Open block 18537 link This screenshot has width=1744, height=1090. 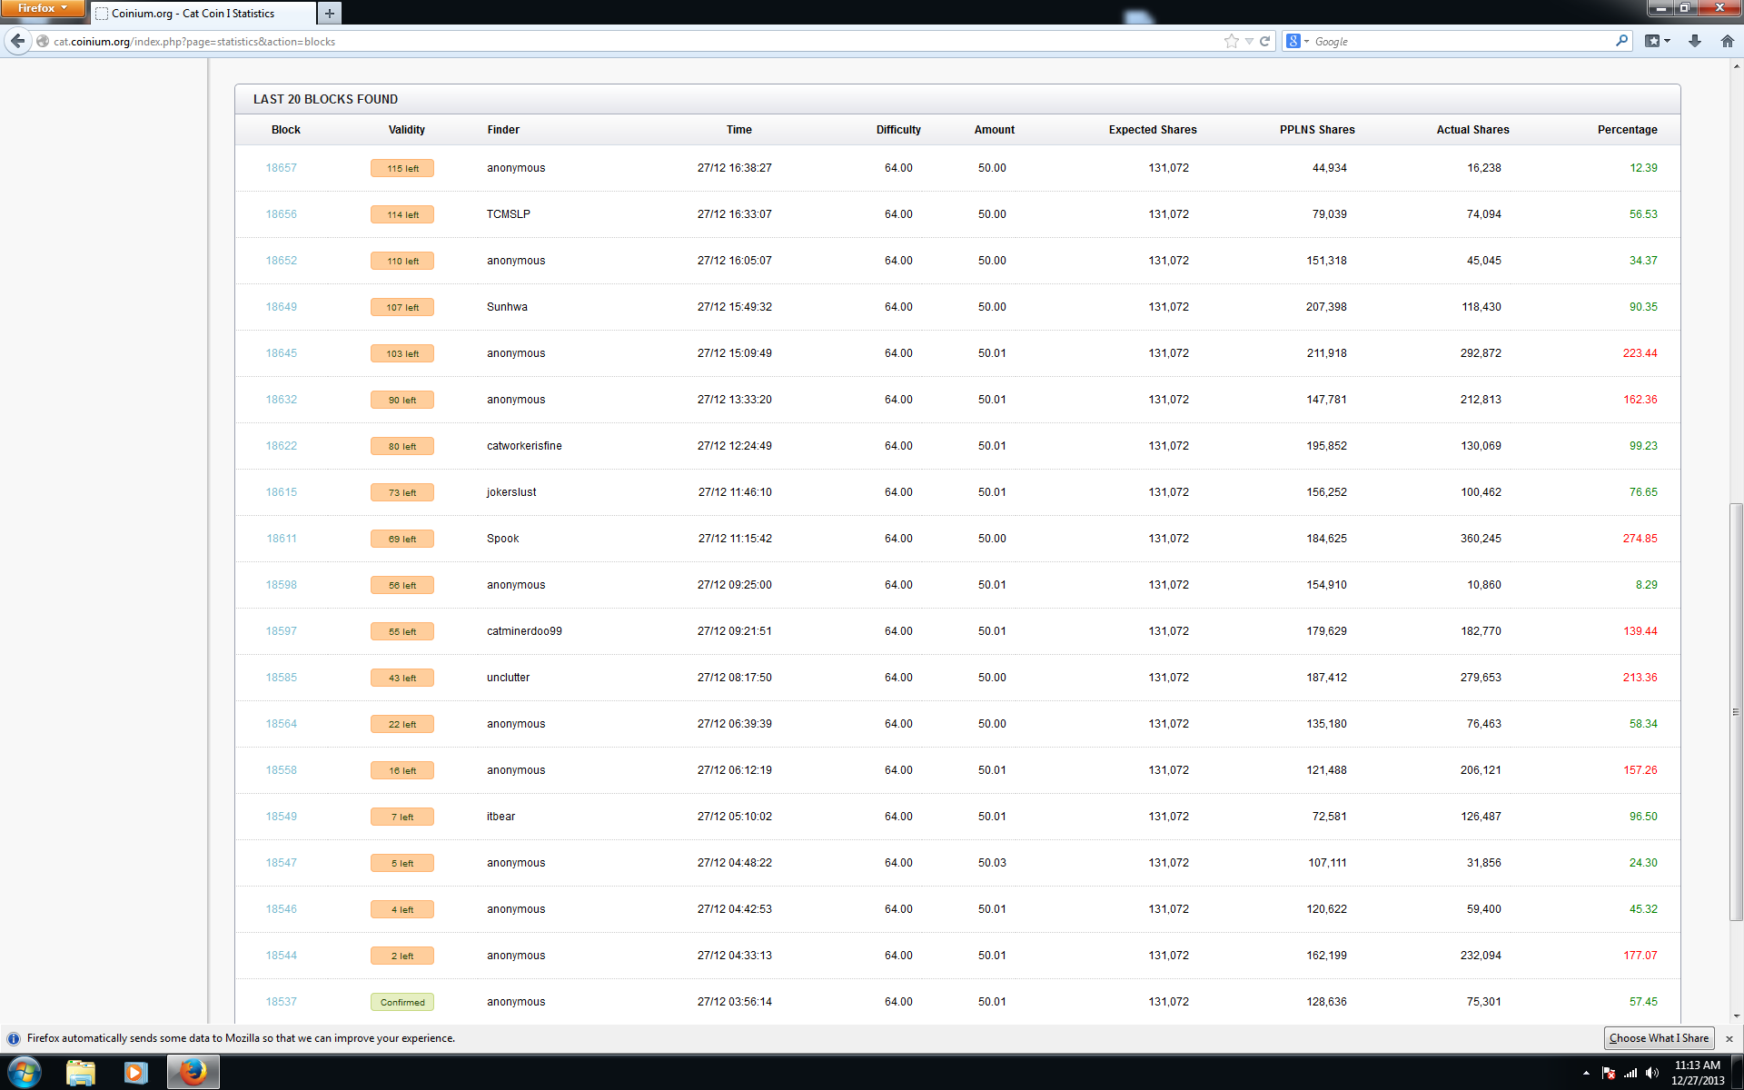pyautogui.click(x=281, y=1002)
